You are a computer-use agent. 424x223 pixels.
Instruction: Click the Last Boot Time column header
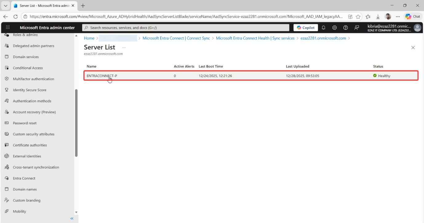211,66
